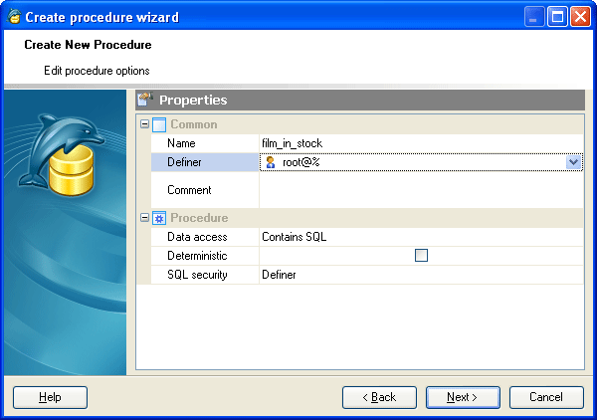This screenshot has width=597, height=420.
Task: Click the root@% definer value
Action: coord(300,162)
